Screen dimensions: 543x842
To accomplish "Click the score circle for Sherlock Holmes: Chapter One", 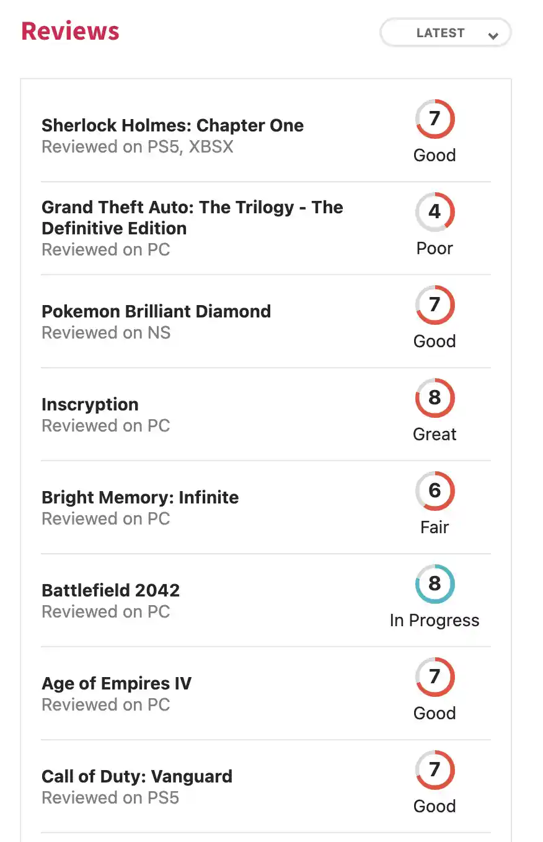I will point(435,119).
